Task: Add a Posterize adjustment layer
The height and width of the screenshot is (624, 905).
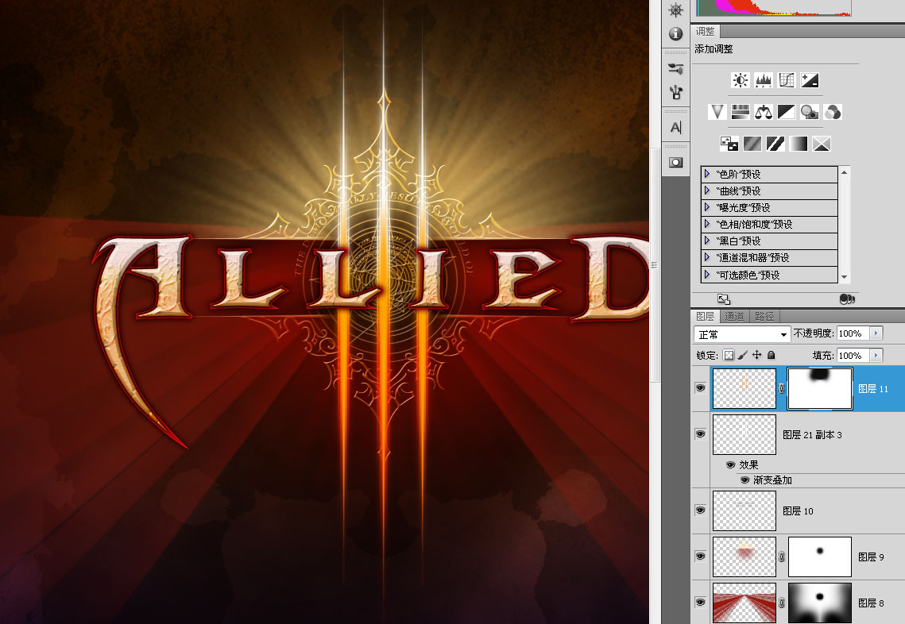Action: coord(752,144)
